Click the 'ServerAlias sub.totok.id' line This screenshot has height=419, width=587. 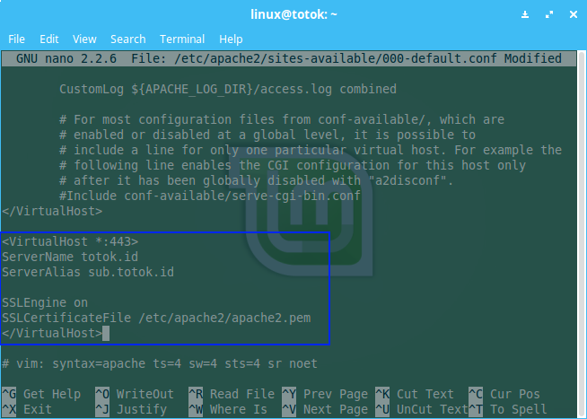pos(88,273)
